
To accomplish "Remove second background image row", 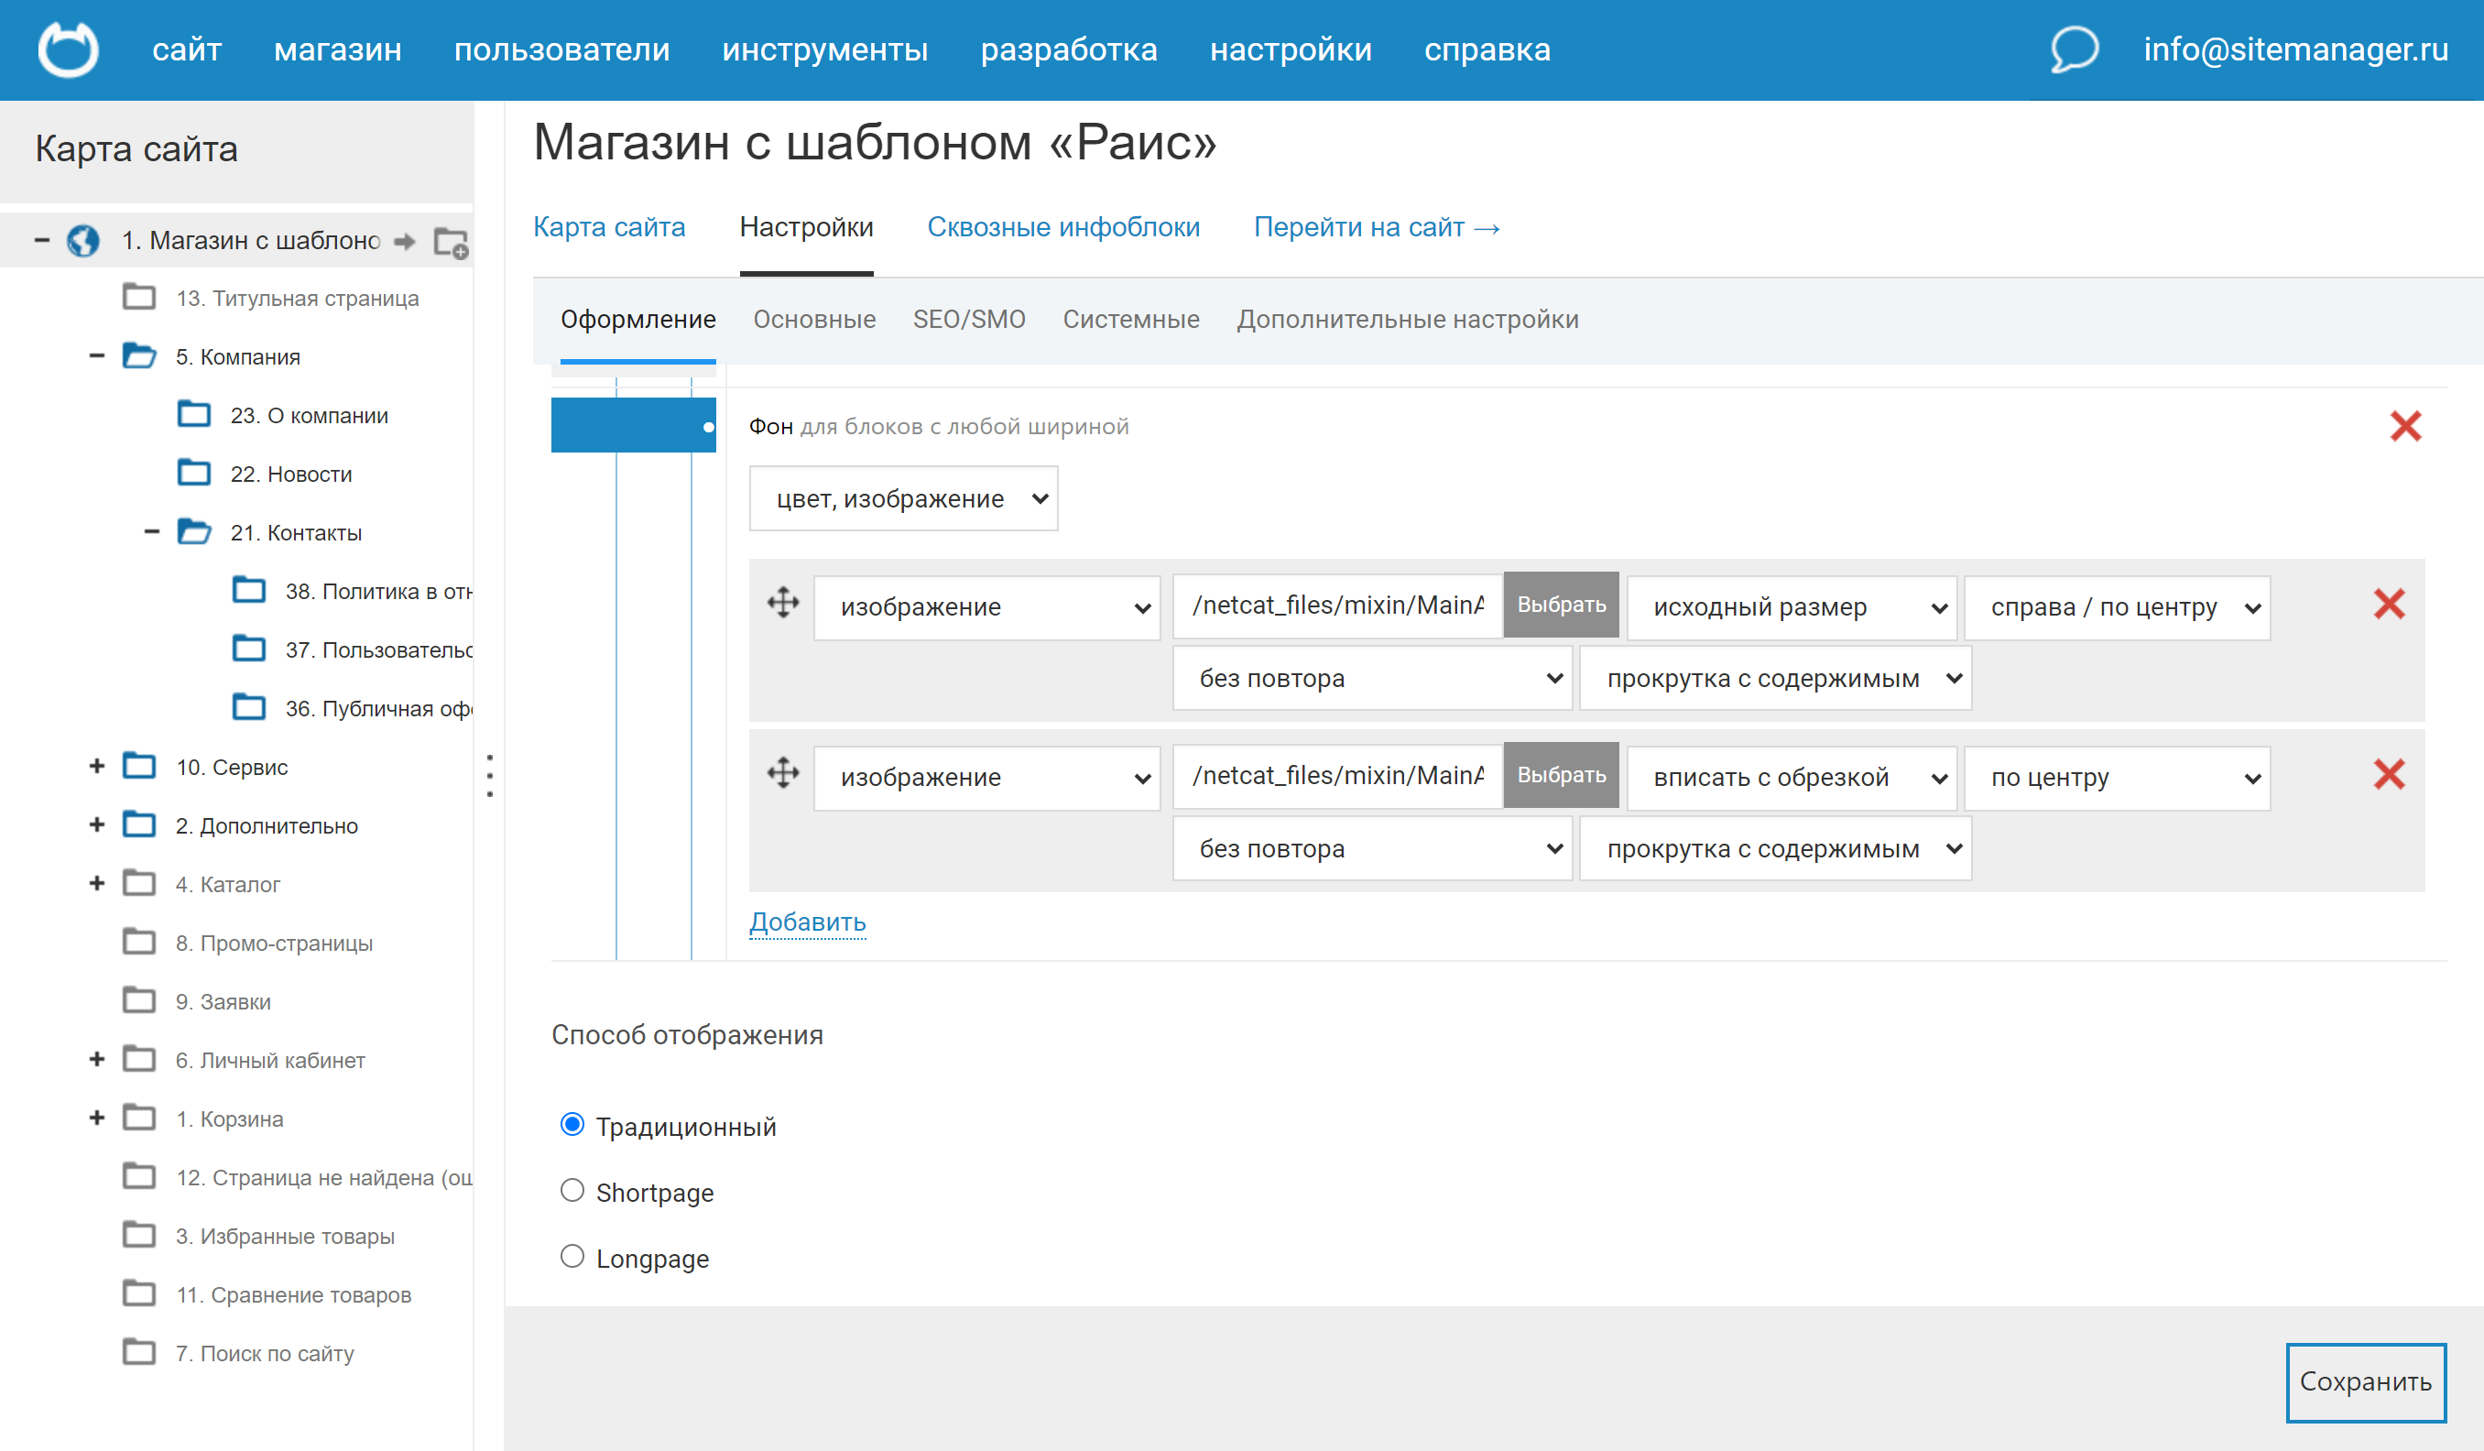I will click(x=2389, y=775).
